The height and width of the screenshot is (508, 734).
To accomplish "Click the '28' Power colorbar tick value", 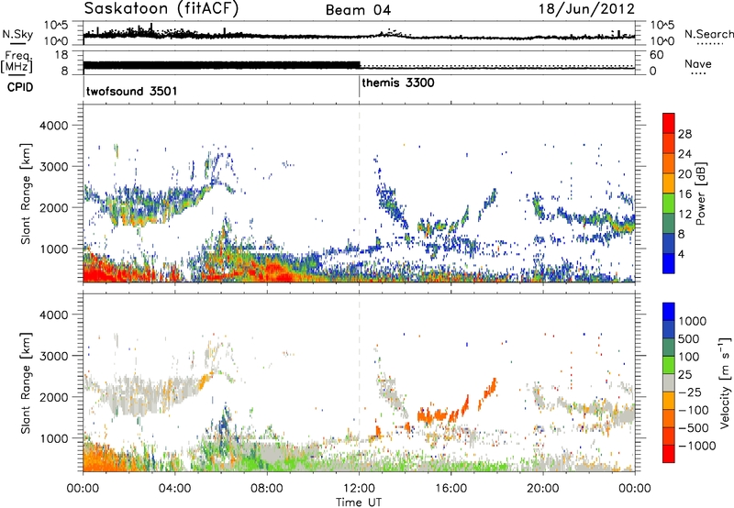I will click(684, 134).
